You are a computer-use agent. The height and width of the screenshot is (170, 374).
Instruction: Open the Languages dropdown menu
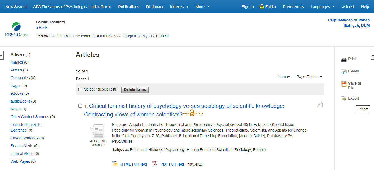[322, 7]
